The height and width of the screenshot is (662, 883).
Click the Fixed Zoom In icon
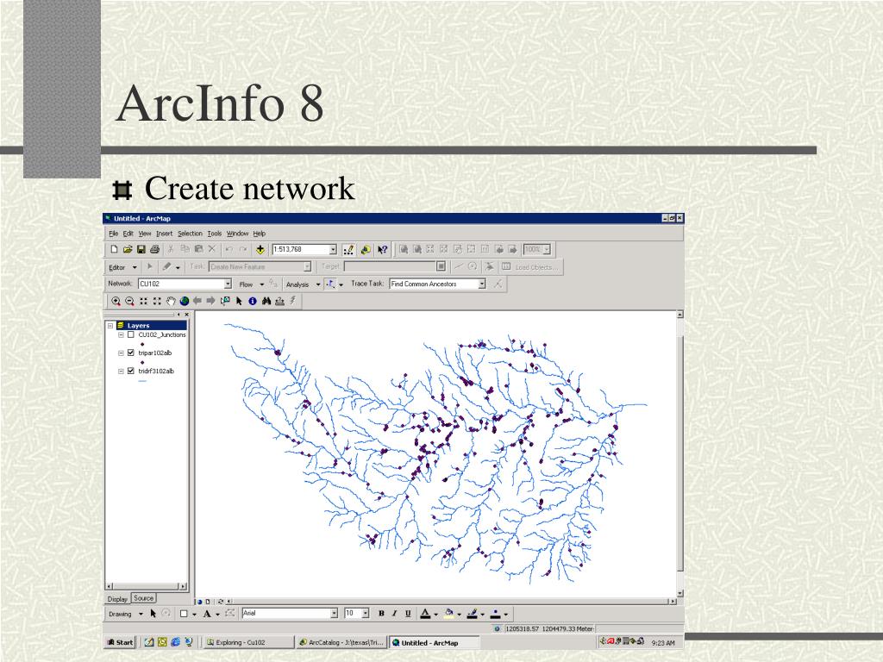click(144, 301)
